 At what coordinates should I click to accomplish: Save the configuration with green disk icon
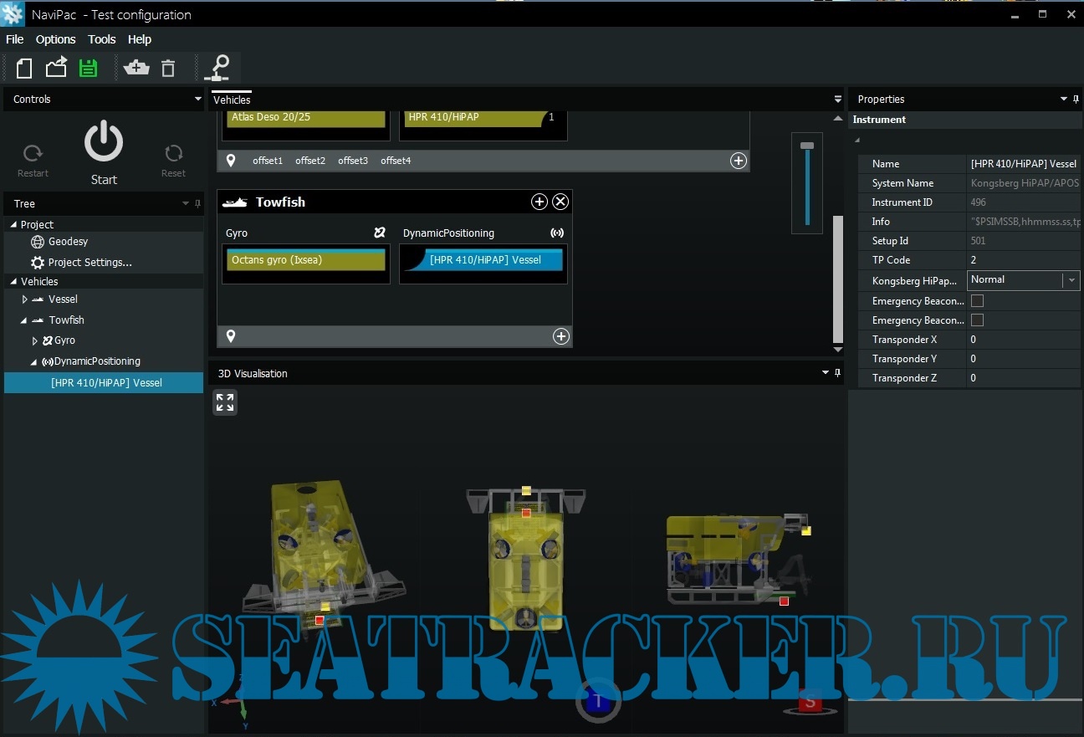88,68
